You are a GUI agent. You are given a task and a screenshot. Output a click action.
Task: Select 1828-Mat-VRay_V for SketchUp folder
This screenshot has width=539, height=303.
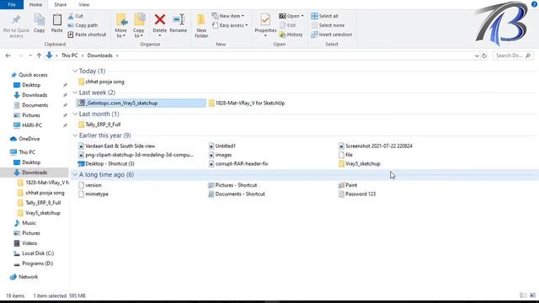point(247,103)
